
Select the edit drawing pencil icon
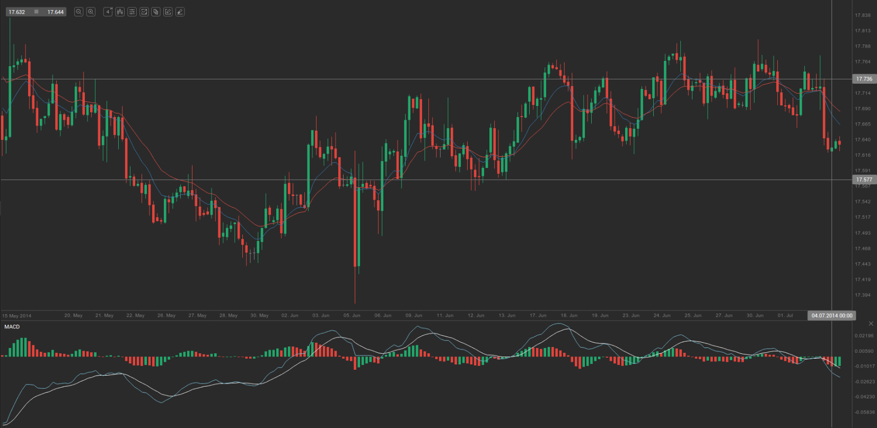[168, 12]
